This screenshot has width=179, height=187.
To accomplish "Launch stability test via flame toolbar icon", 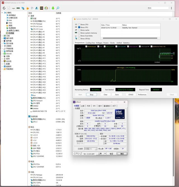I will tap(28, 8).
